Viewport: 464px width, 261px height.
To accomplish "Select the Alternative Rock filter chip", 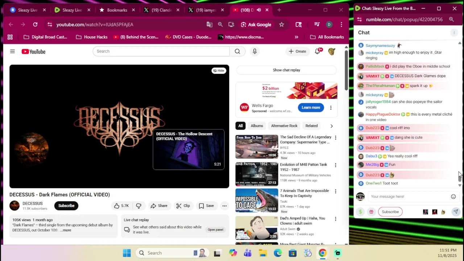I will click(x=284, y=126).
